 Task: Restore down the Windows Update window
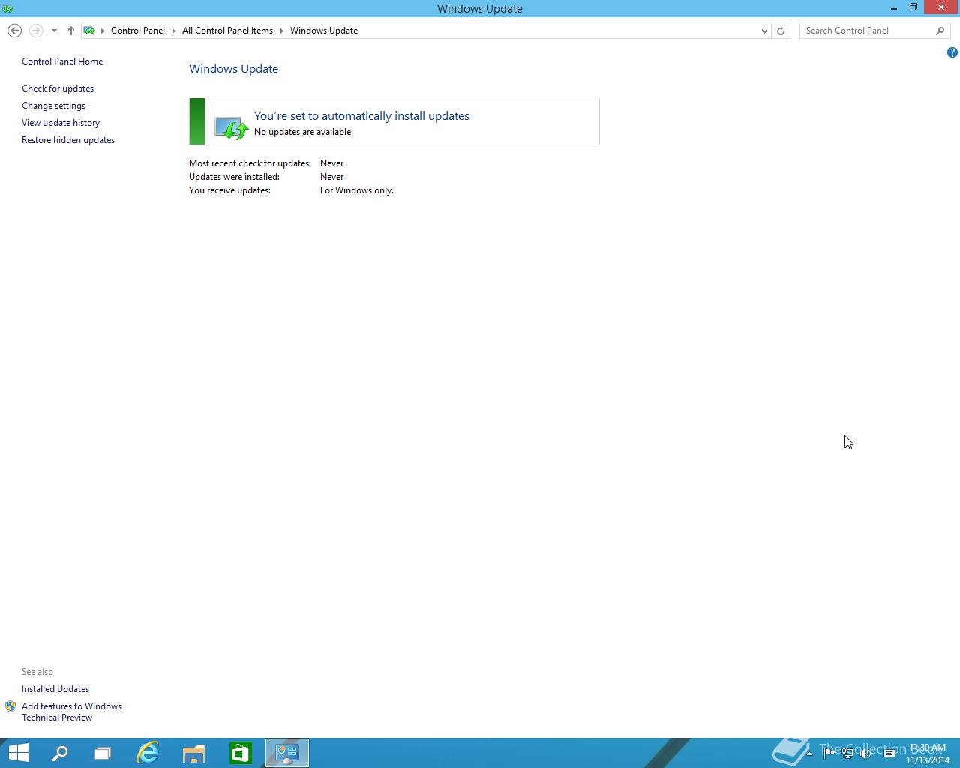click(x=913, y=8)
